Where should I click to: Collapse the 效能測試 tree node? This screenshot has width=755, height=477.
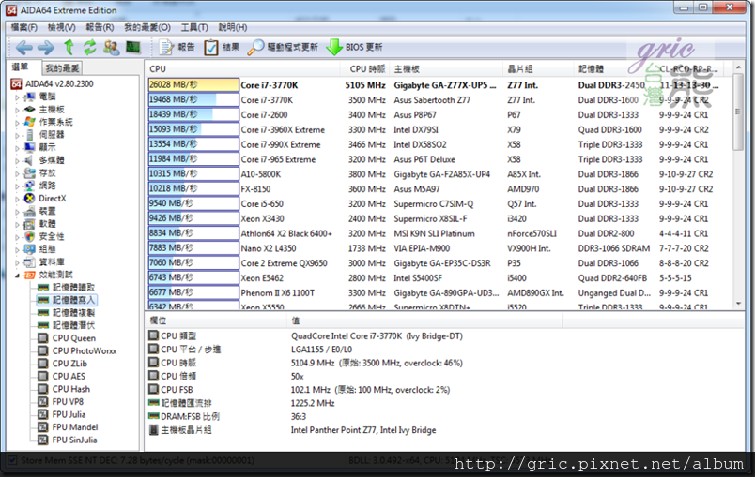pos(18,275)
